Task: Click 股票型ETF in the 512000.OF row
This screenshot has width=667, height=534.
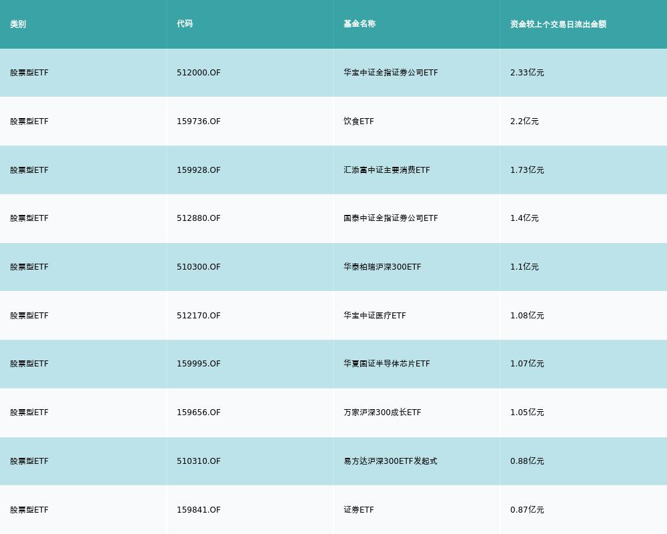Action: 29,73
